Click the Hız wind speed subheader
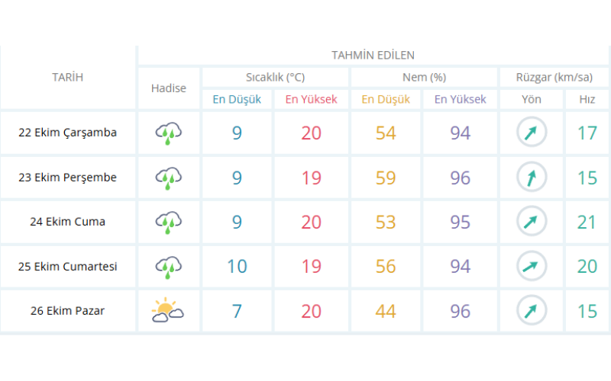This screenshot has width=611, height=381. [587, 100]
